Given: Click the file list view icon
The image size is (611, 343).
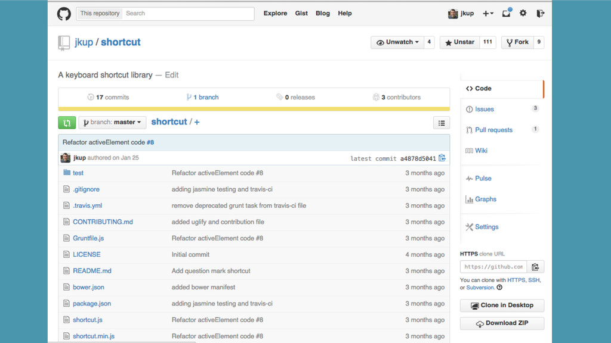Looking at the screenshot, I should pyautogui.click(x=442, y=123).
